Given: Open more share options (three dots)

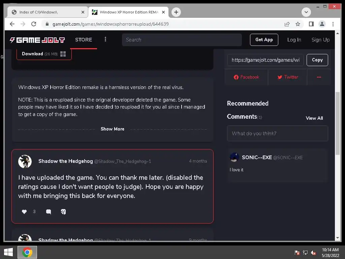Looking at the screenshot, I should [x=319, y=77].
